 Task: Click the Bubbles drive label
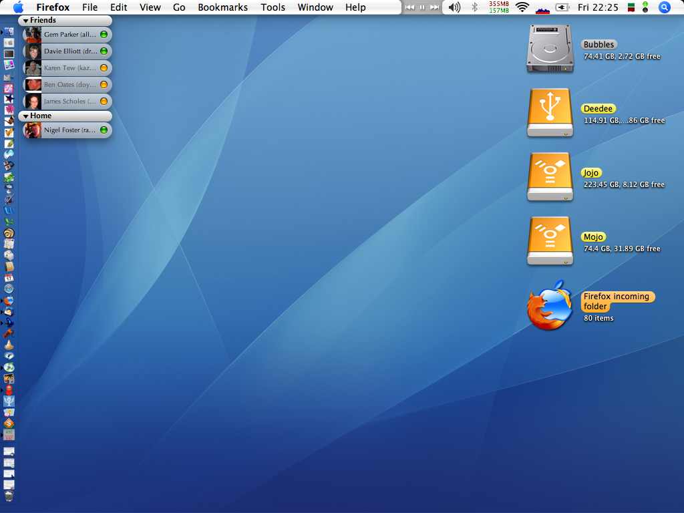(598, 45)
